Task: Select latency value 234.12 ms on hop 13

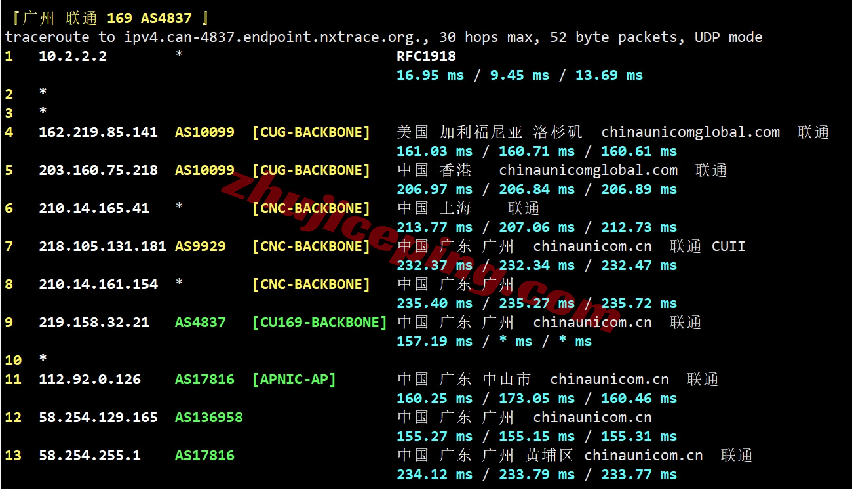Action: click(x=434, y=474)
